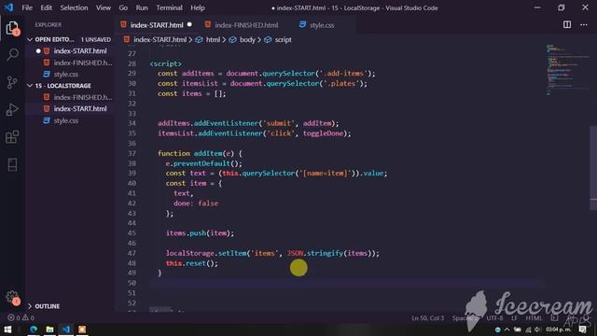Screen dimensions: 597x336
Task: Click the unsaved dot on index-START.html tab
Action: 189,25
